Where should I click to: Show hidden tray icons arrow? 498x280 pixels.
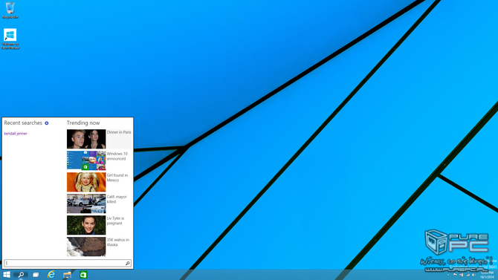pyautogui.click(x=448, y=275)
